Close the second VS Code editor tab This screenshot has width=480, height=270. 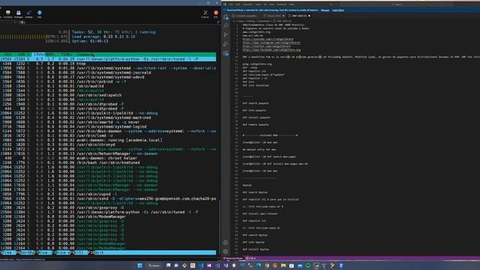283,16
